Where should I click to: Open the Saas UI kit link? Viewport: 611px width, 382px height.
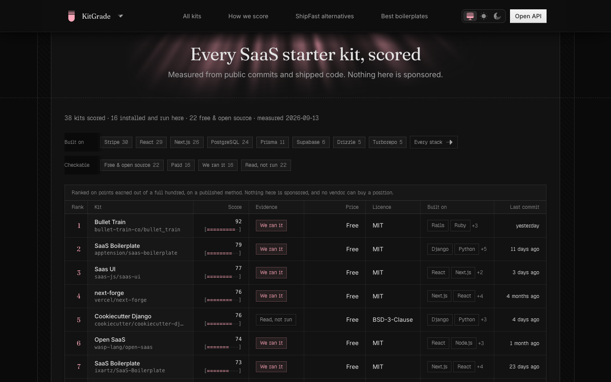[105, 269]
